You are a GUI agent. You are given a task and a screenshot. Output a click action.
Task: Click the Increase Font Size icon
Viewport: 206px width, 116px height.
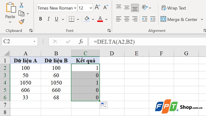[97, 7]
